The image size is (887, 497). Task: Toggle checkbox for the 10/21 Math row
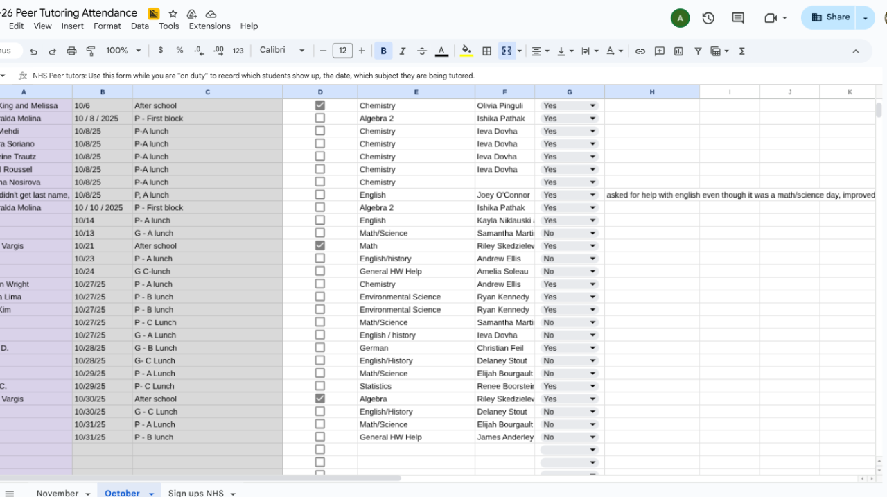tap(319, 245)
